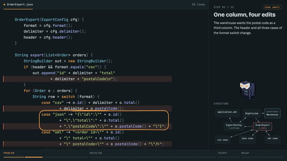Viewport: 287px width, 161px height.
Task: Select the application.yml node in the structure diagram
Action: 227,113
